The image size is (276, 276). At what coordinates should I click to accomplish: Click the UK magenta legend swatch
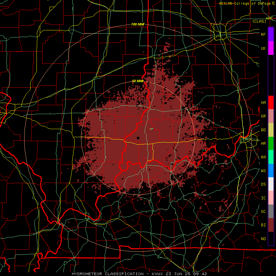pyautogui.click(x=271, y=48)
